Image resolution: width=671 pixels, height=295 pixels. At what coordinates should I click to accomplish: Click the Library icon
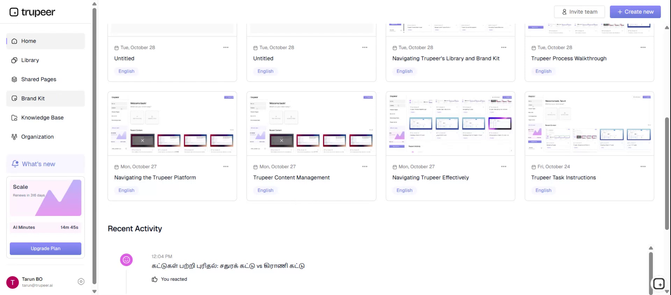(14, 60)
